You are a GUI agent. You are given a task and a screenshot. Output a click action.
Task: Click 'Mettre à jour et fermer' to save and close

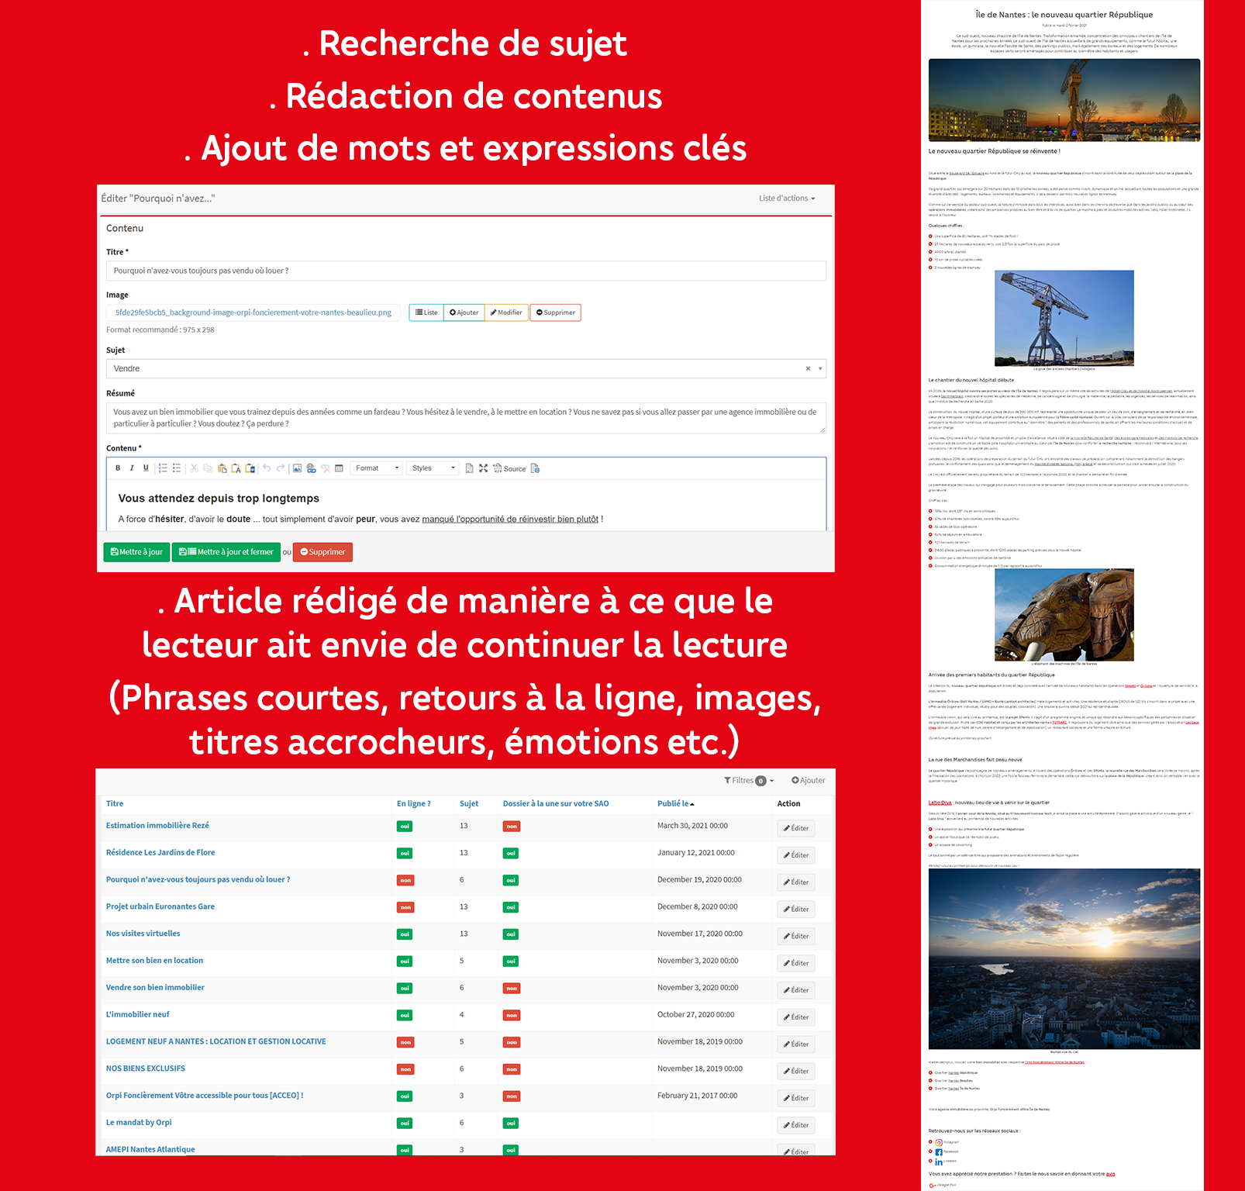(x=226, y=552)
